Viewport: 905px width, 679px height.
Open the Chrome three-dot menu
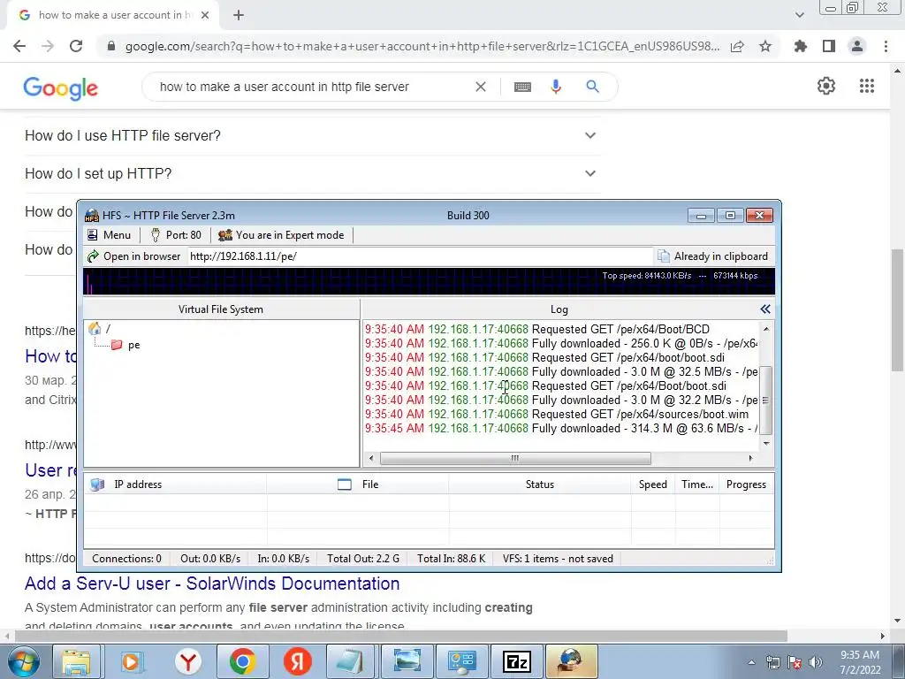(886, 46)
